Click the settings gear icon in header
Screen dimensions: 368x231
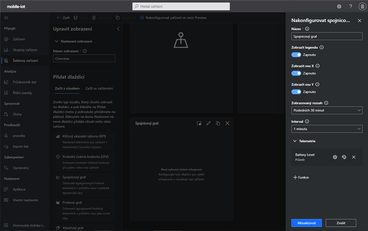(x=339, y=6)
